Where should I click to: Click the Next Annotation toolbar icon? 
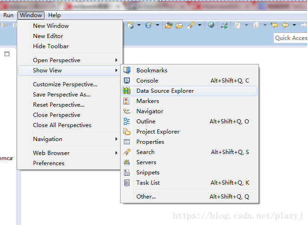coord(237,25)
